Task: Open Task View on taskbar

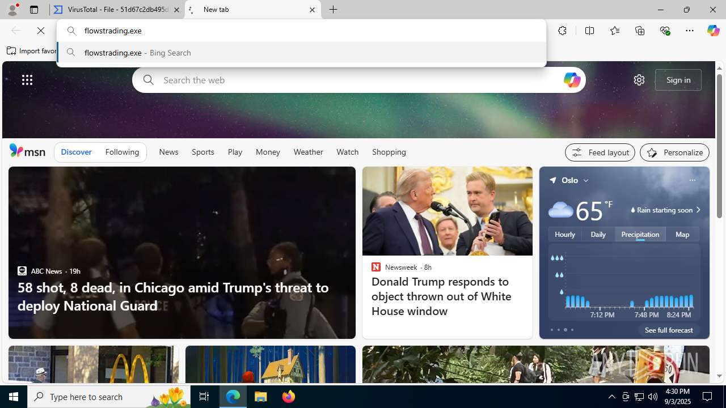Action: click(x=204, y=397)
